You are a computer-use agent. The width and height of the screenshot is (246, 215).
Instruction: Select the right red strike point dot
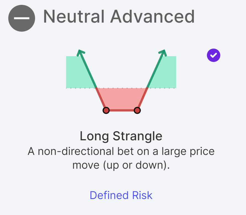137,111
